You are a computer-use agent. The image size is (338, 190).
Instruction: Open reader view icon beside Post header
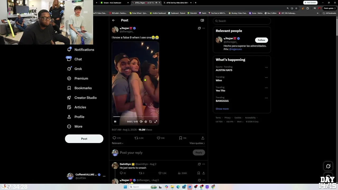(x=202, y=20)
